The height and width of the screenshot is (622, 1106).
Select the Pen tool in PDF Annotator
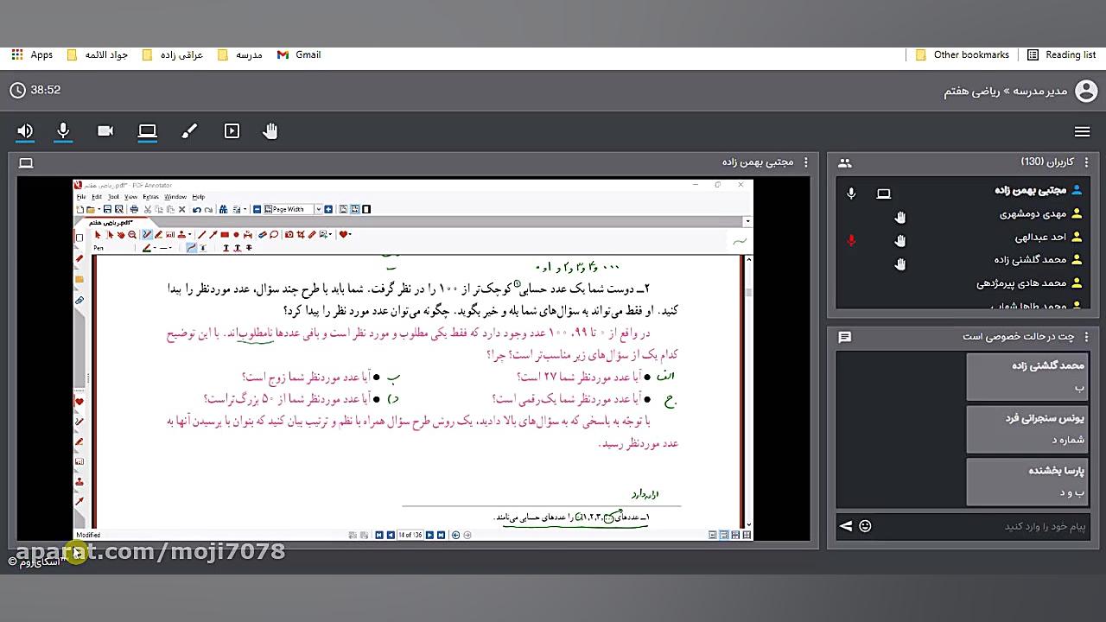tap(146, 235)
